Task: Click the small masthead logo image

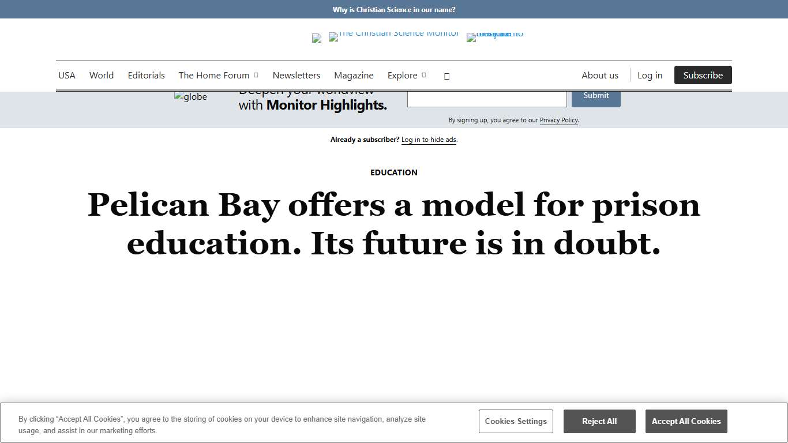Action: (316, 37)
